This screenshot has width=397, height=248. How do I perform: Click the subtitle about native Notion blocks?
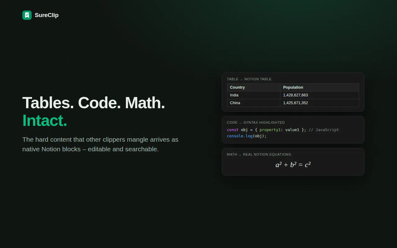100,144
